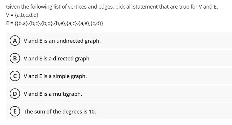Choose 'The sum of the degrees is 10.'

(60, 111)
